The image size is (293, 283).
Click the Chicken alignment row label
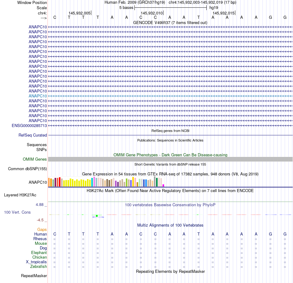click(x=39, y=257)
